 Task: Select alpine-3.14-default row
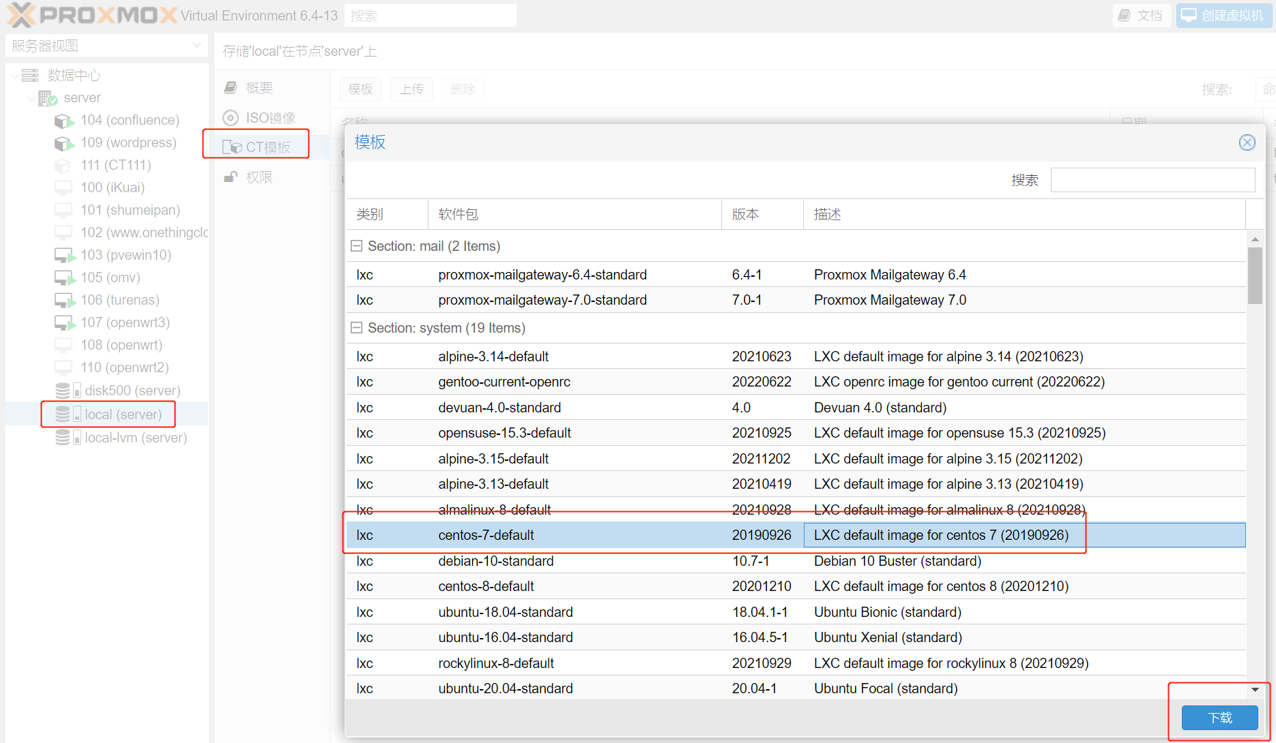pos(796,357)
